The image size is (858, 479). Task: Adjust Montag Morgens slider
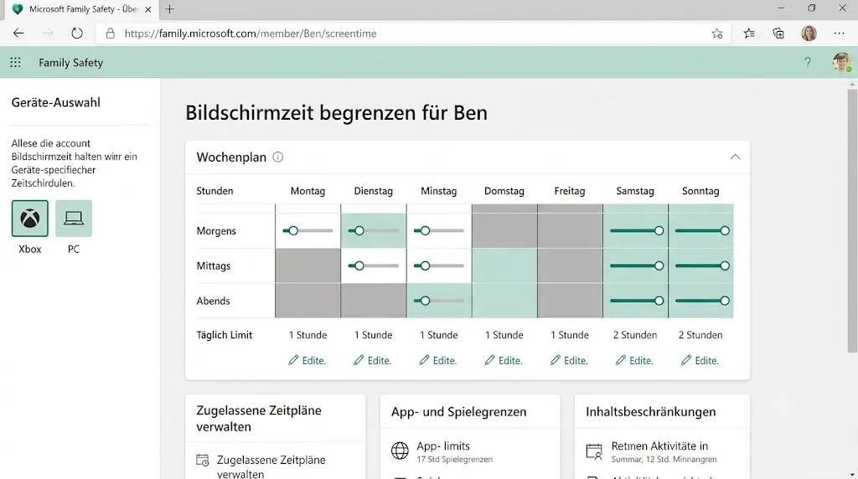tap(308, 231)
